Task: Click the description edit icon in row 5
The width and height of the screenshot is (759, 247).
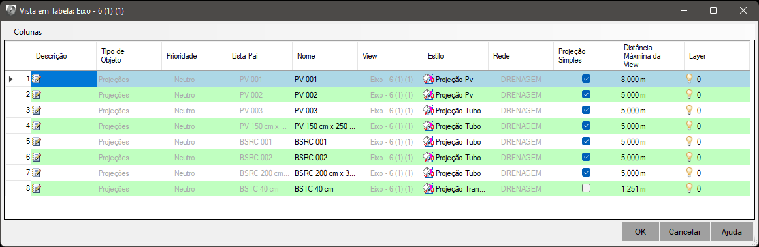Action: 37,141
